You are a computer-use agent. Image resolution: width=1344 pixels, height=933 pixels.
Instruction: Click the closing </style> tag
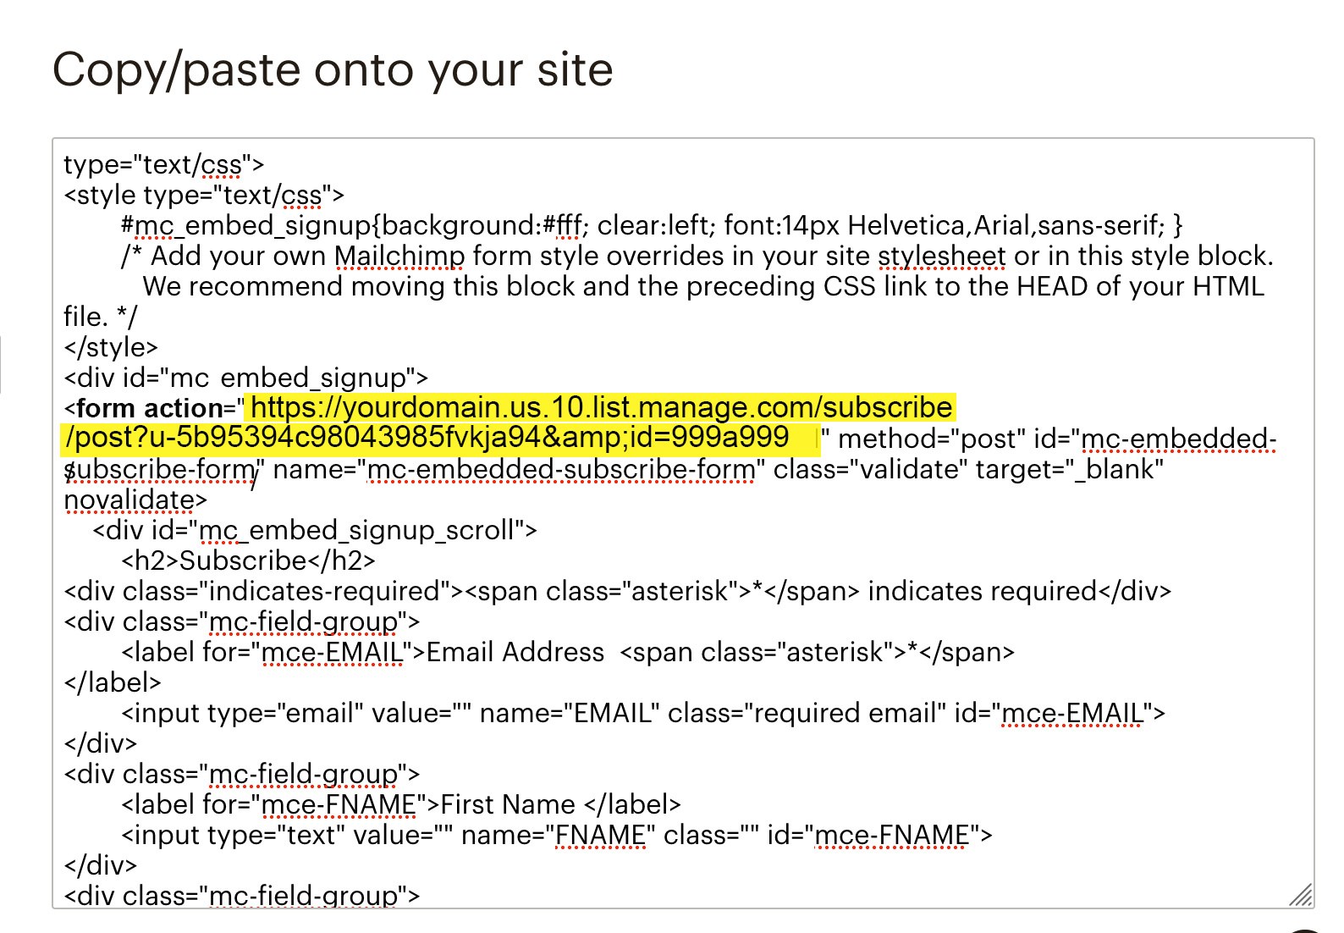111,347
